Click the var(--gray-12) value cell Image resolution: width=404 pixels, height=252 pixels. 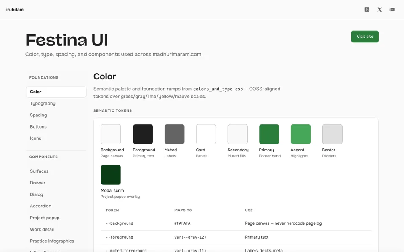190,237
